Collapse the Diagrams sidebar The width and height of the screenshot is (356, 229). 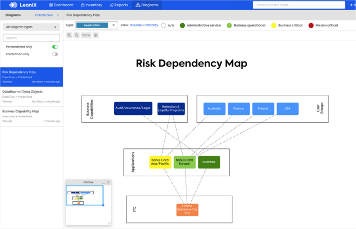click(x=58, y=15)
